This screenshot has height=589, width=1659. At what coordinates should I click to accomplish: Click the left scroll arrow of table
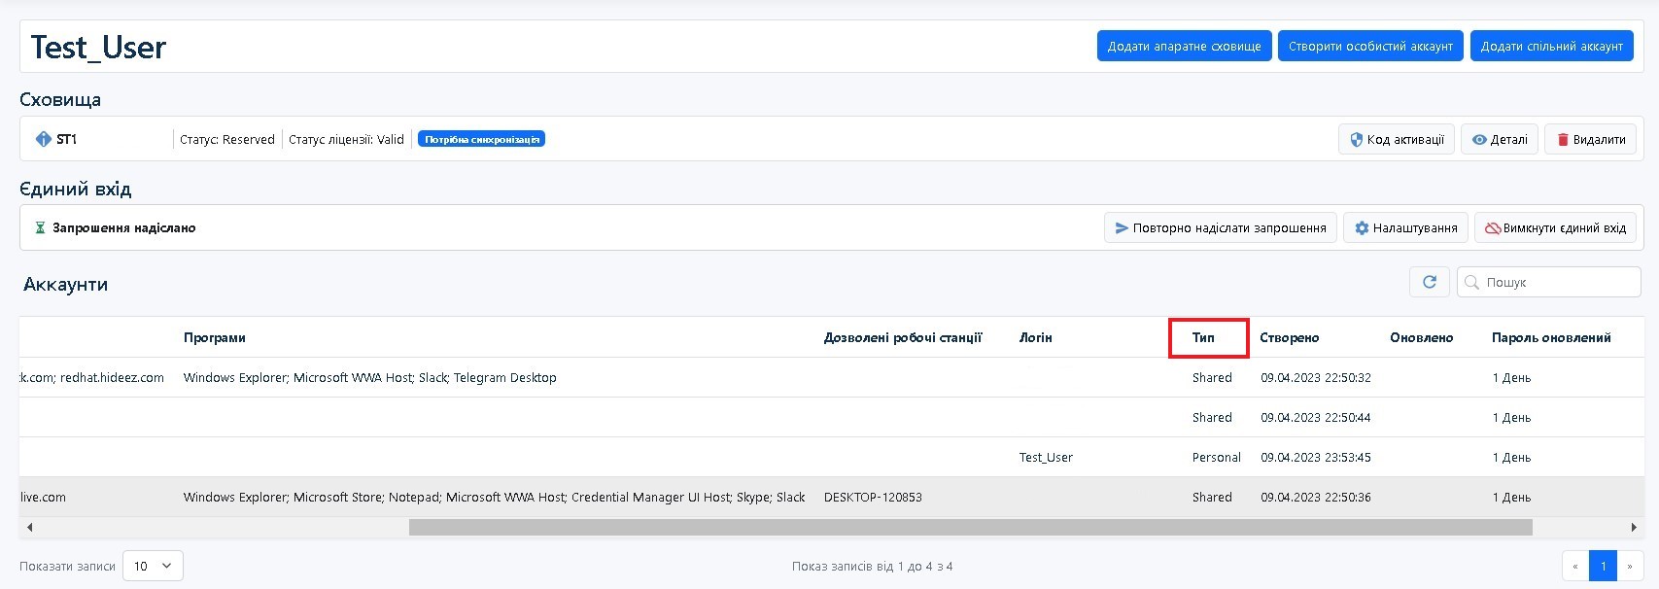pos(29,527)
